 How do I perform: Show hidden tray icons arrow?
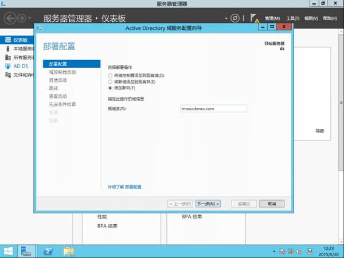tap(274, 252)
